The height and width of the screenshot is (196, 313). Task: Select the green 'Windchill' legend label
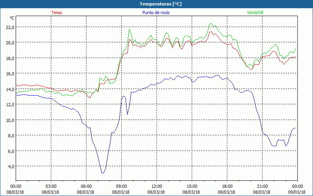(255, 13)
